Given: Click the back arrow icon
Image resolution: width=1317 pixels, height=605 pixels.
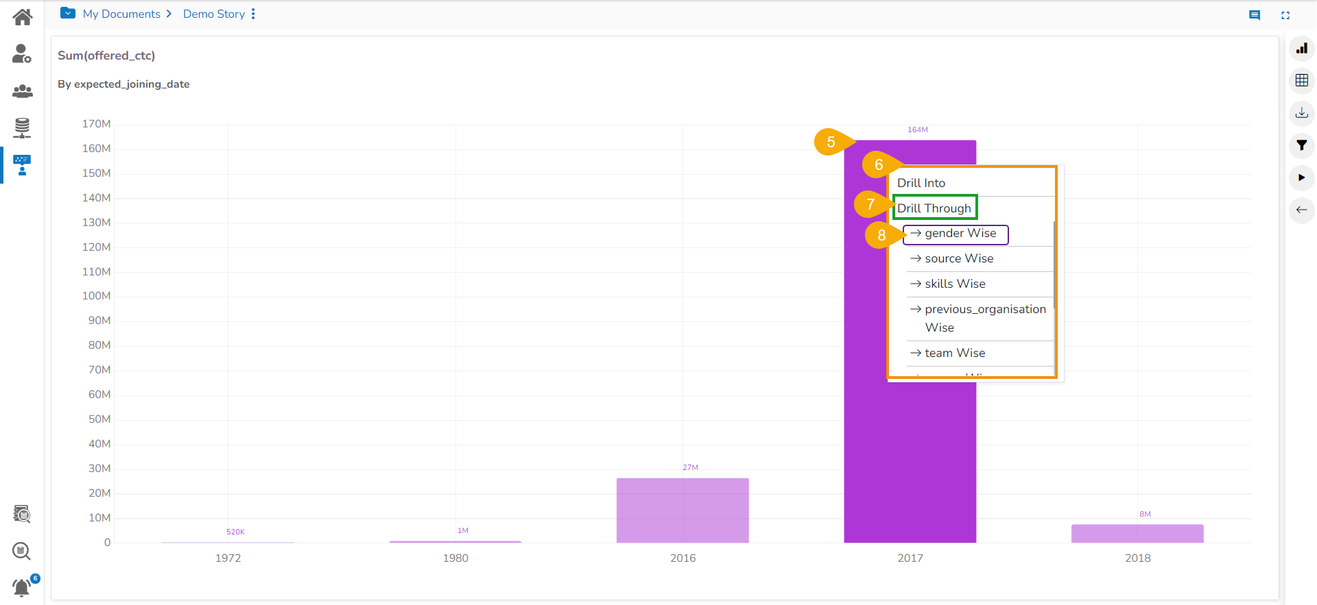Looking at the screenshot, I should [x=1301, y=210].
